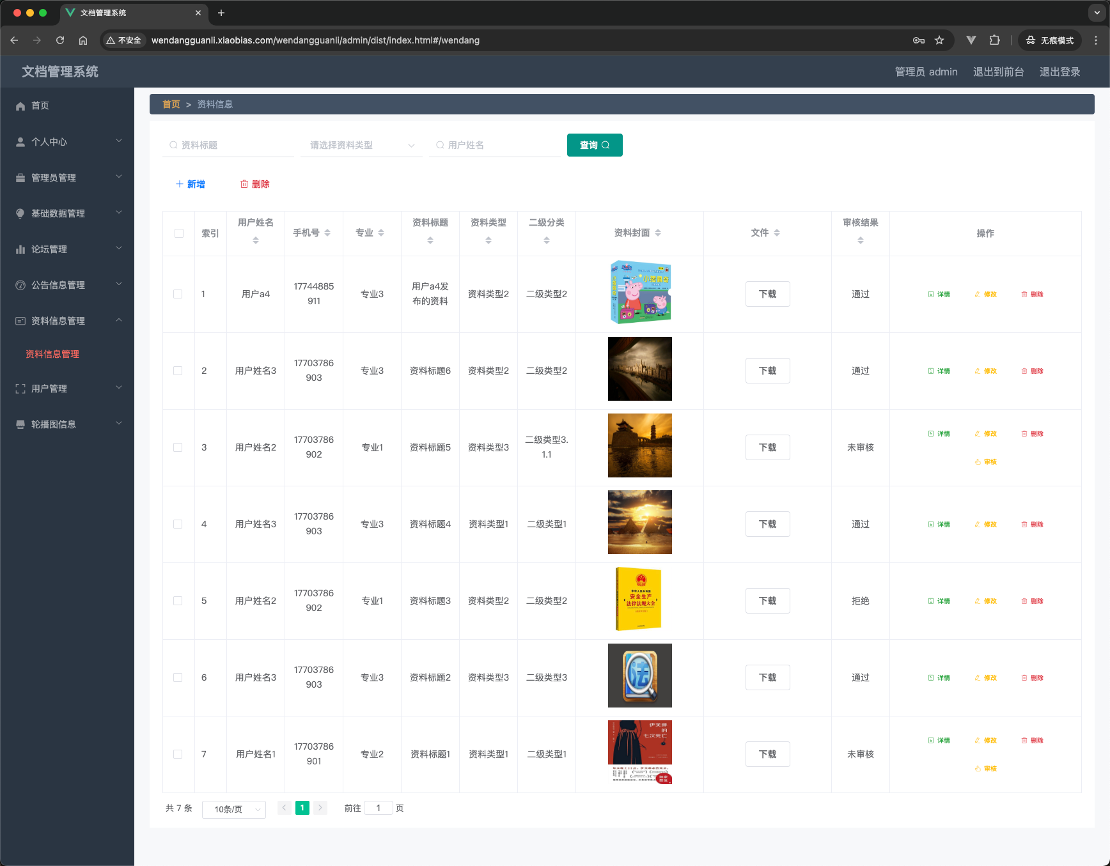Click the icon for 用户管理
The image size is (1110, 866).
pyautogui.click(x=20, y=389)
